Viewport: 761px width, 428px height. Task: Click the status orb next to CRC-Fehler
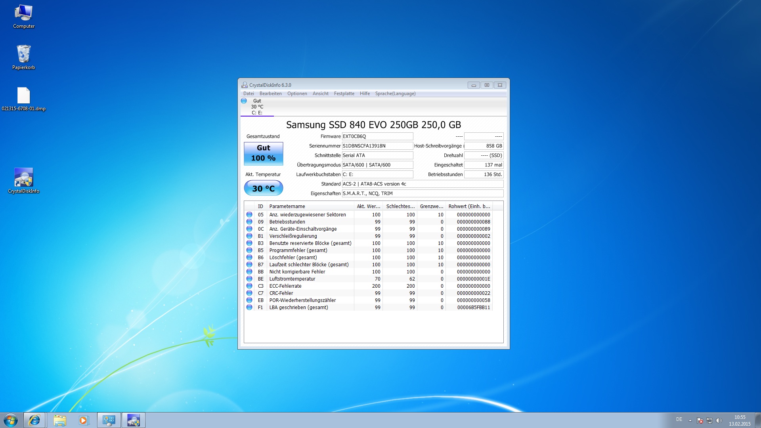pos(249,293)
